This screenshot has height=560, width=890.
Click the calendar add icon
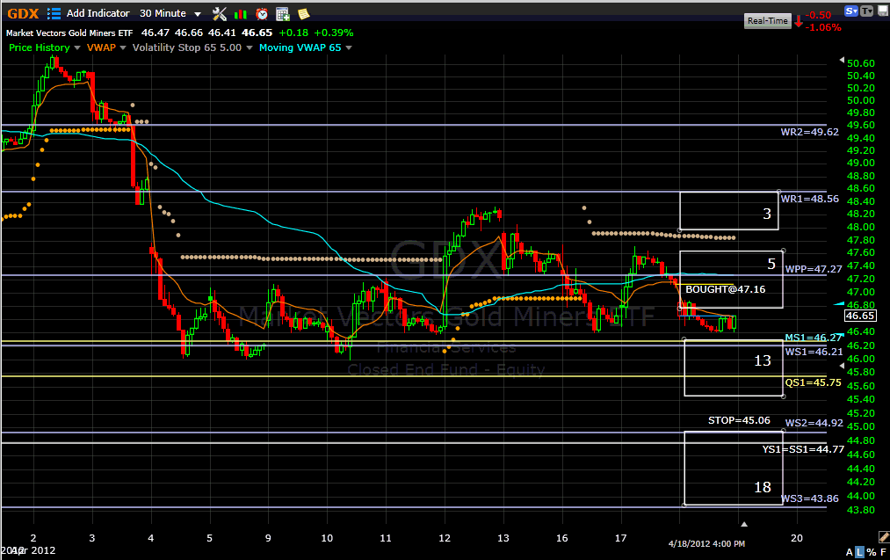282,13
